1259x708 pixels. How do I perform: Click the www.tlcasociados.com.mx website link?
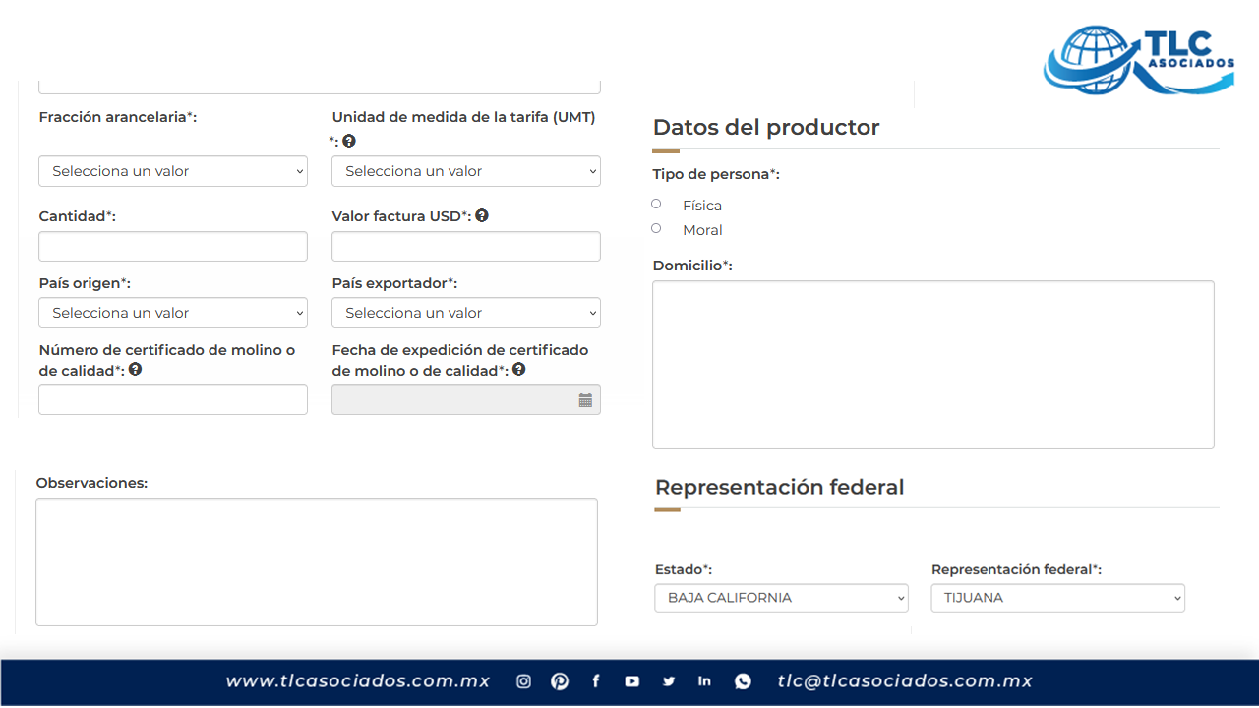tap(358, 681)
